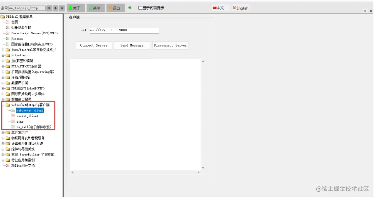Open the 菜单 menu
The width and height of the screenshot is (375, 198).
[x=95, y=8]
